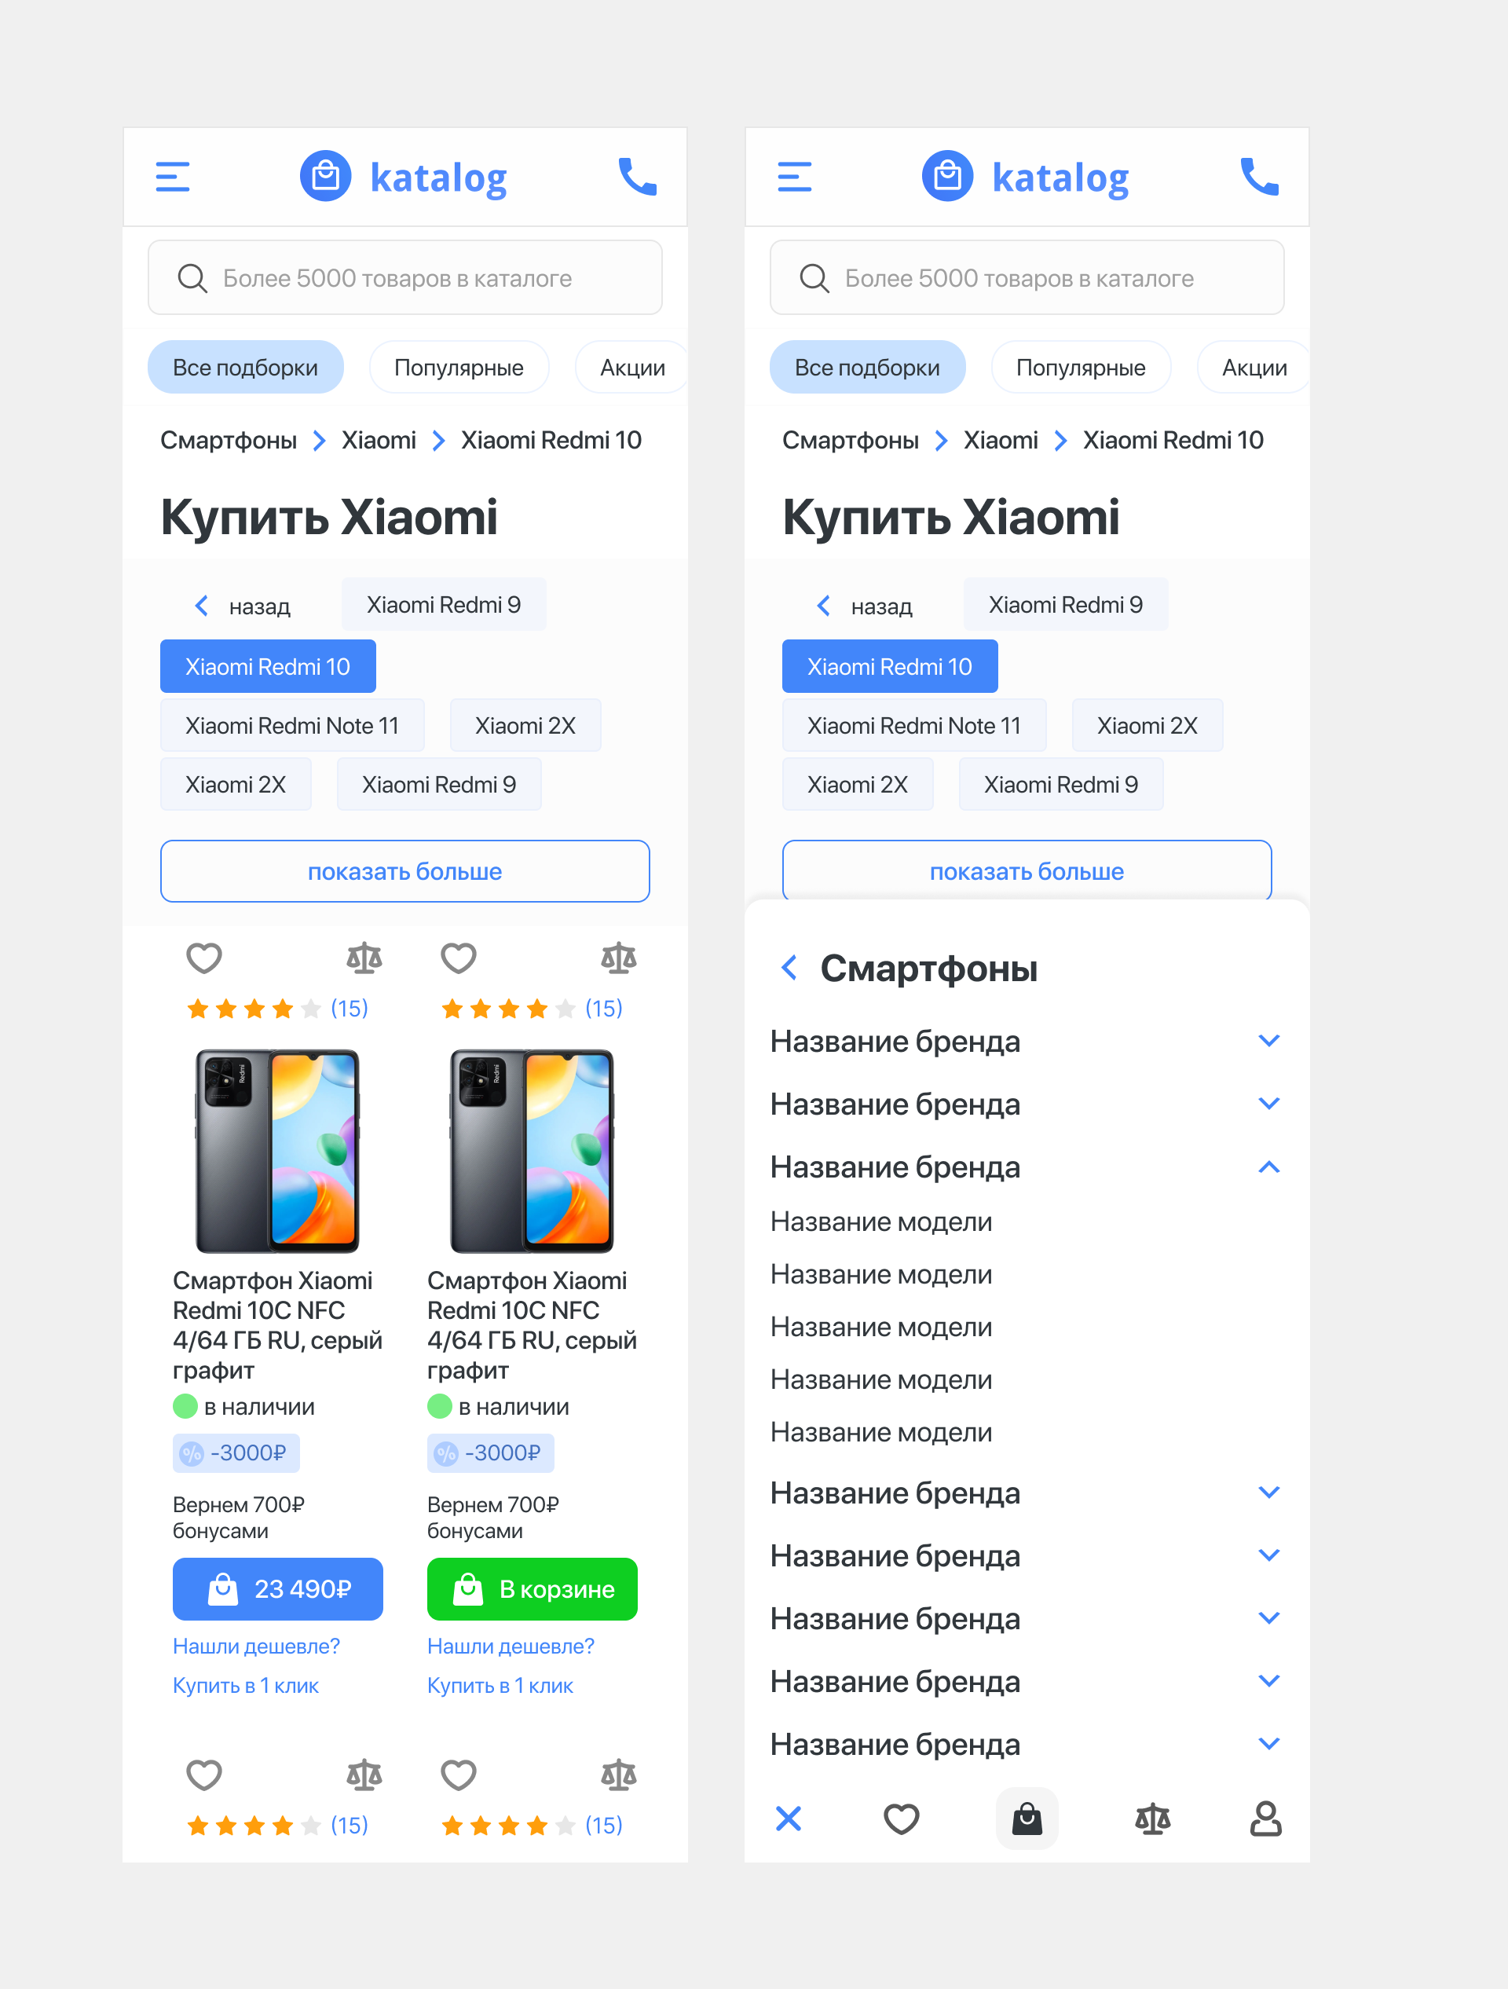Toggle compare on the second product card
The width and height of the screenshot is (1508, 1989).
tap(619, 958)
